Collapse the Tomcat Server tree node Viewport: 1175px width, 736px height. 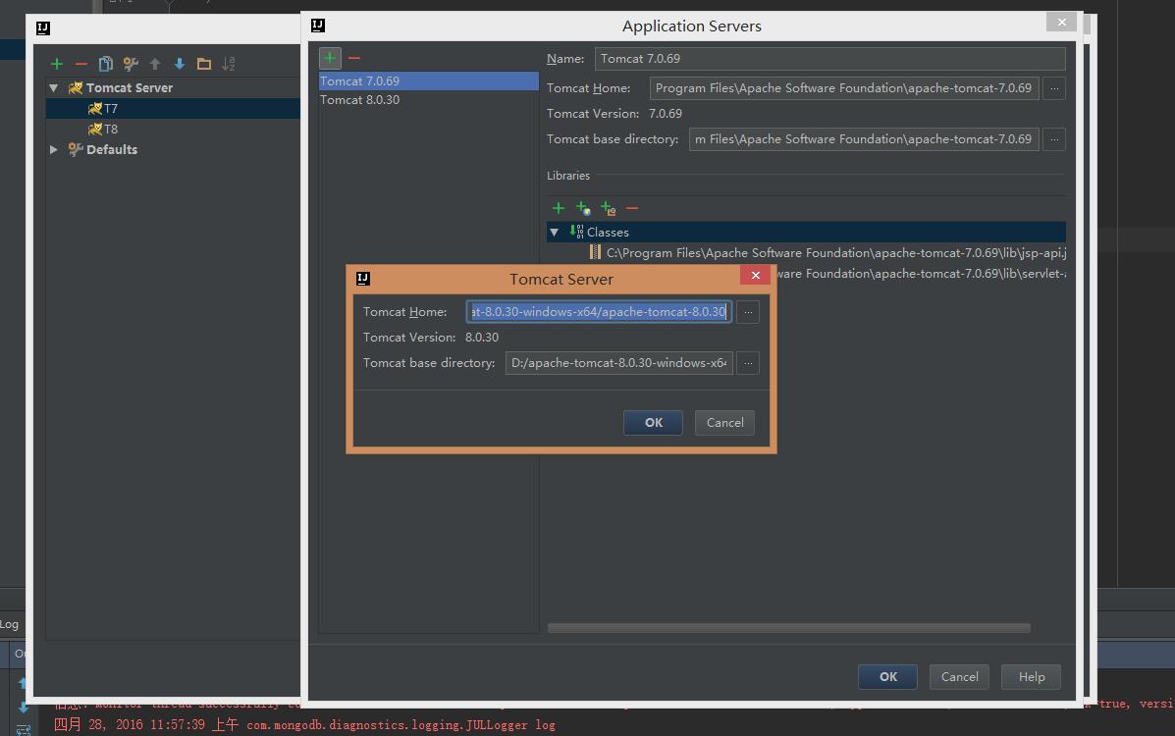[54, 87]
